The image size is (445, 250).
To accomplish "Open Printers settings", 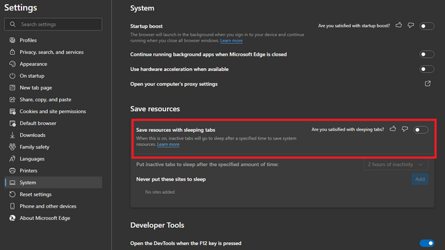I will 54,171.
